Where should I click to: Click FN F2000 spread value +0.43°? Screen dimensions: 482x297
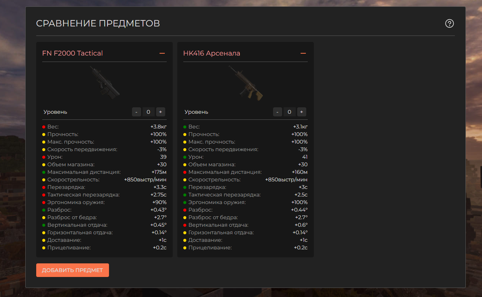coord(158,210)
